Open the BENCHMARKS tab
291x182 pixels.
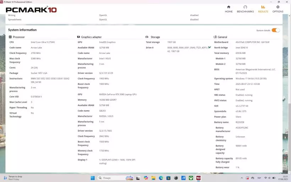[245, 9]
